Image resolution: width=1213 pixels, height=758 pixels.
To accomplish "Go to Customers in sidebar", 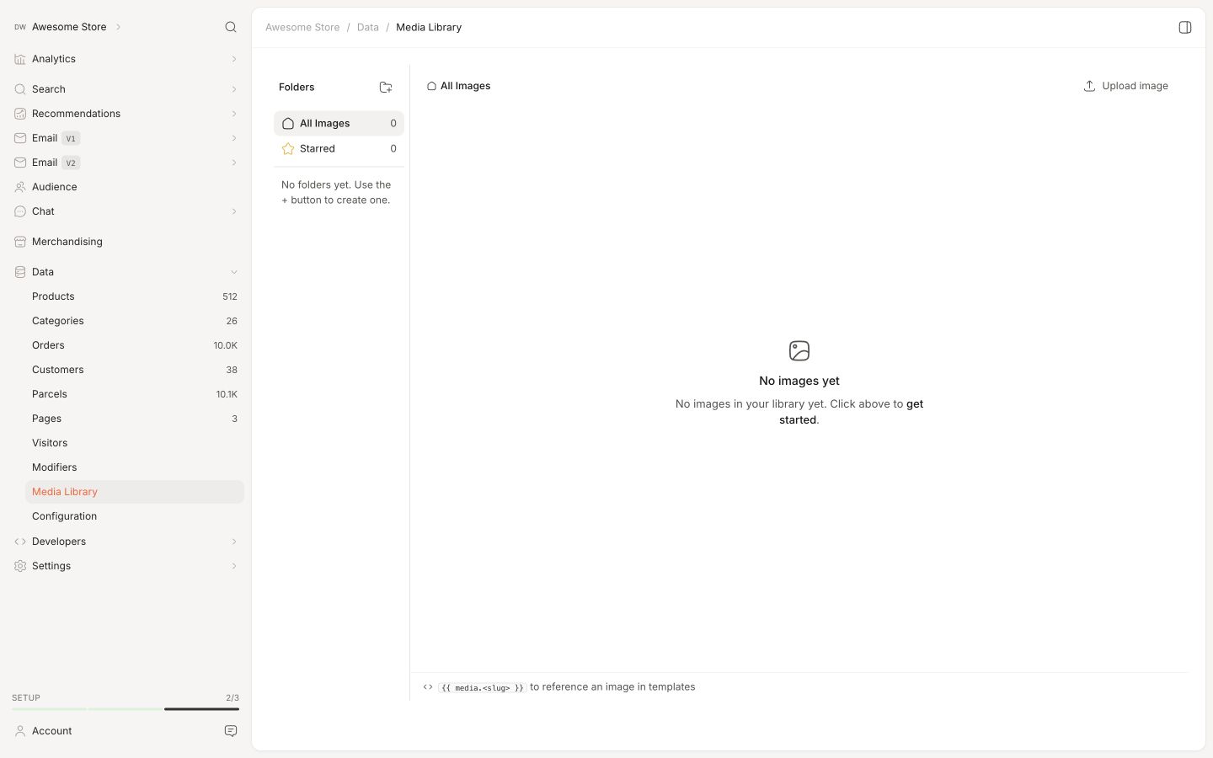I will pos(134,370).
